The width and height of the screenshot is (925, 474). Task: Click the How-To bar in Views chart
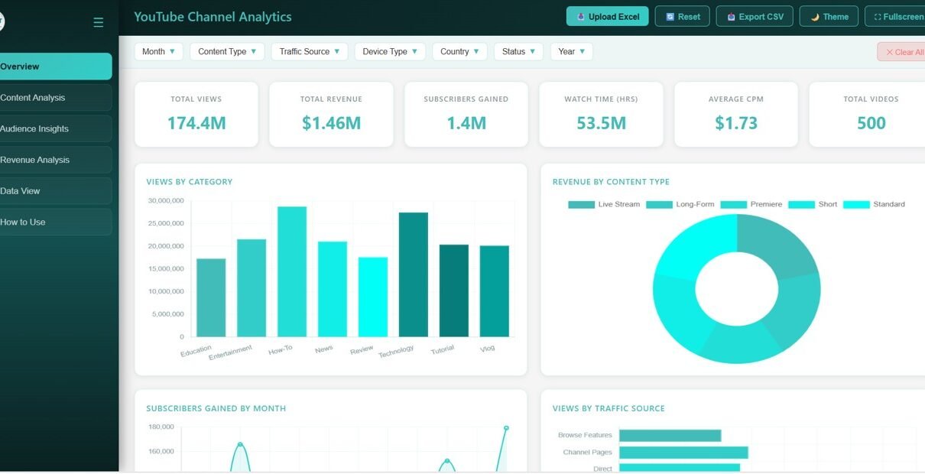click(291, 271)
